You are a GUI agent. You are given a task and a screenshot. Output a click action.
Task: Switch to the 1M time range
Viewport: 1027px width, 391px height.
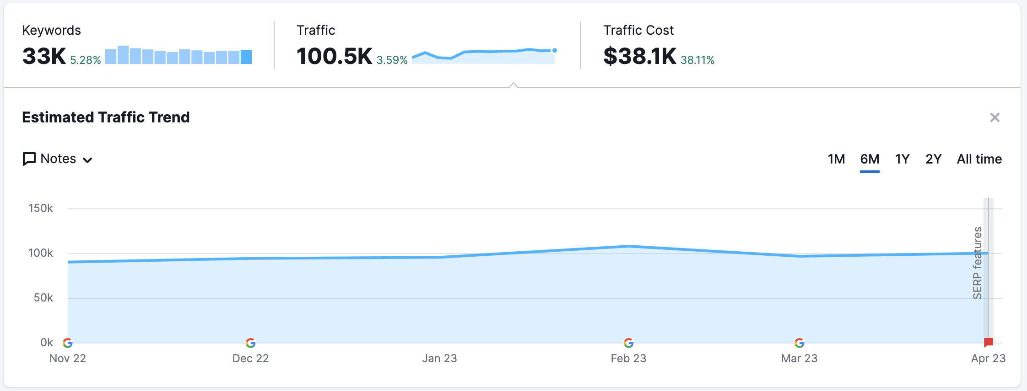[x=836, y=159]
